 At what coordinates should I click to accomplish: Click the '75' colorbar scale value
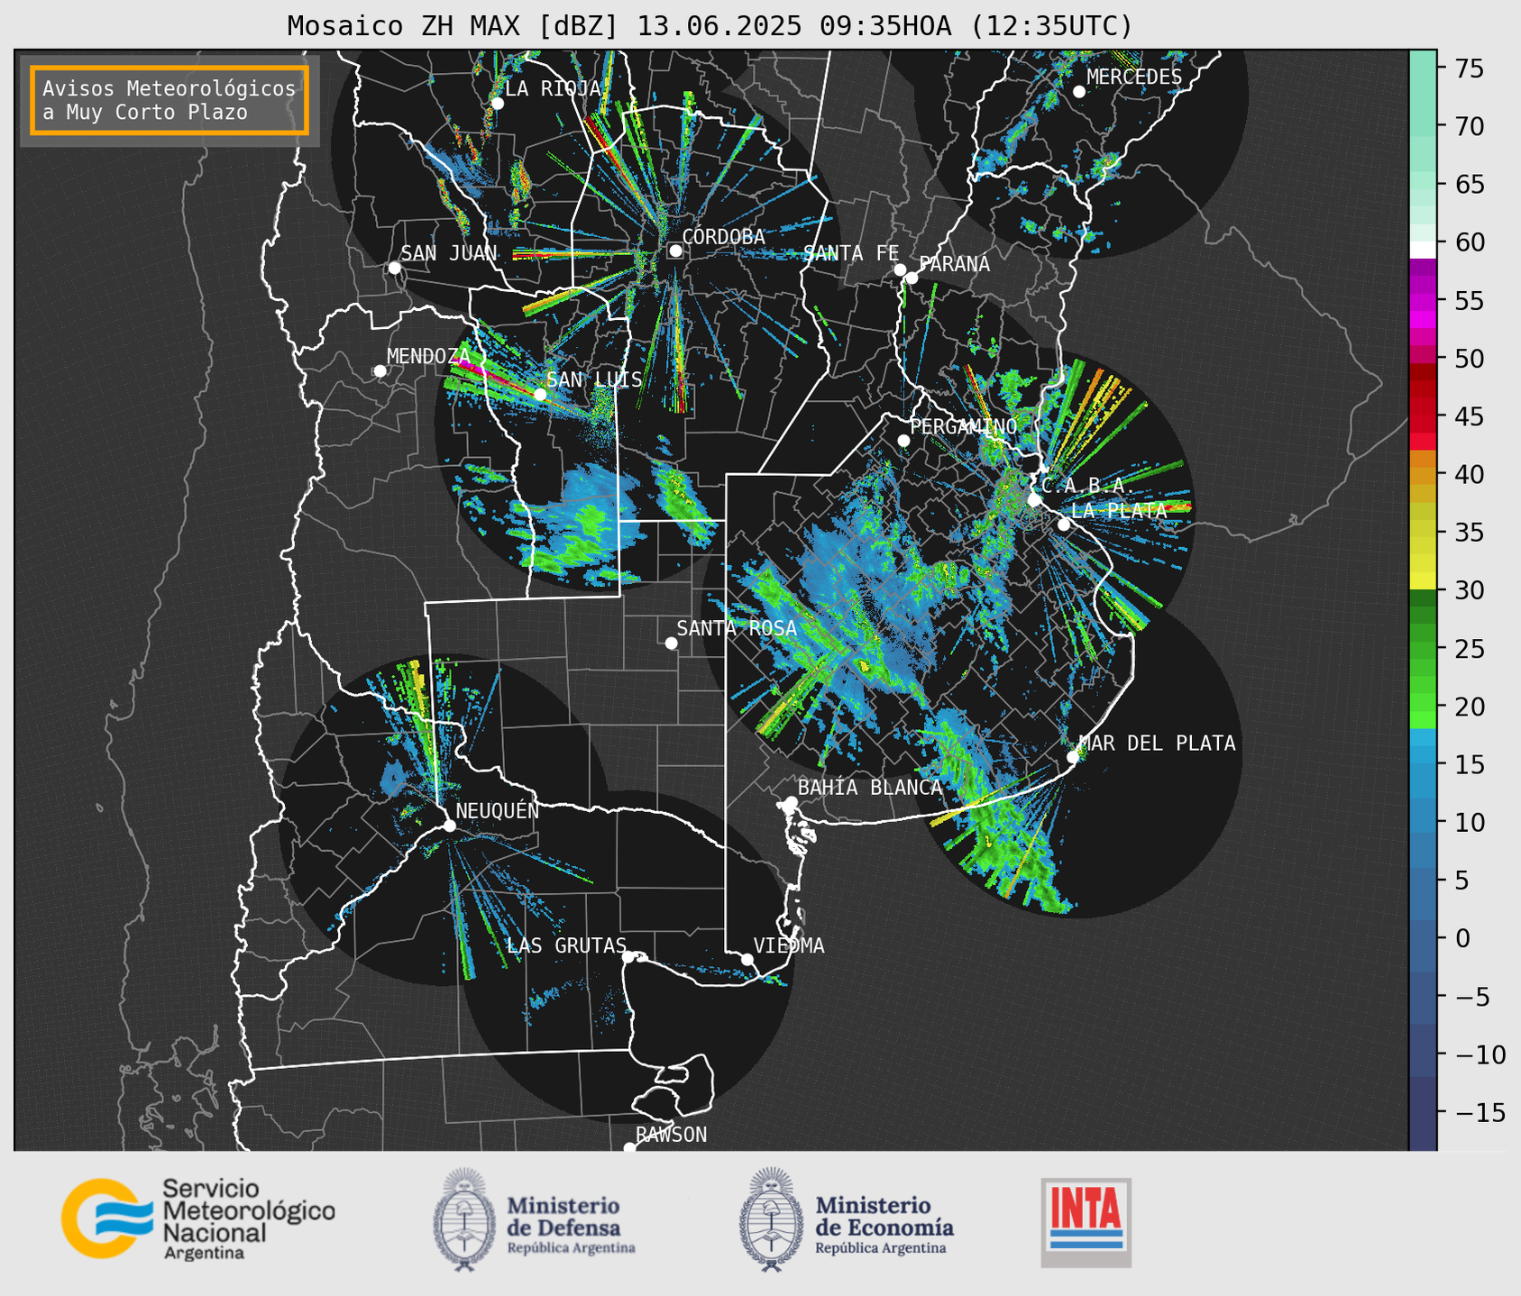coord(1469,68)
